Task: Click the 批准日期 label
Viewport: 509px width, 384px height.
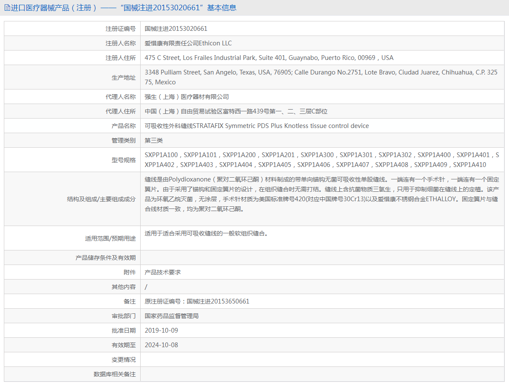Action: click(123, 331)
